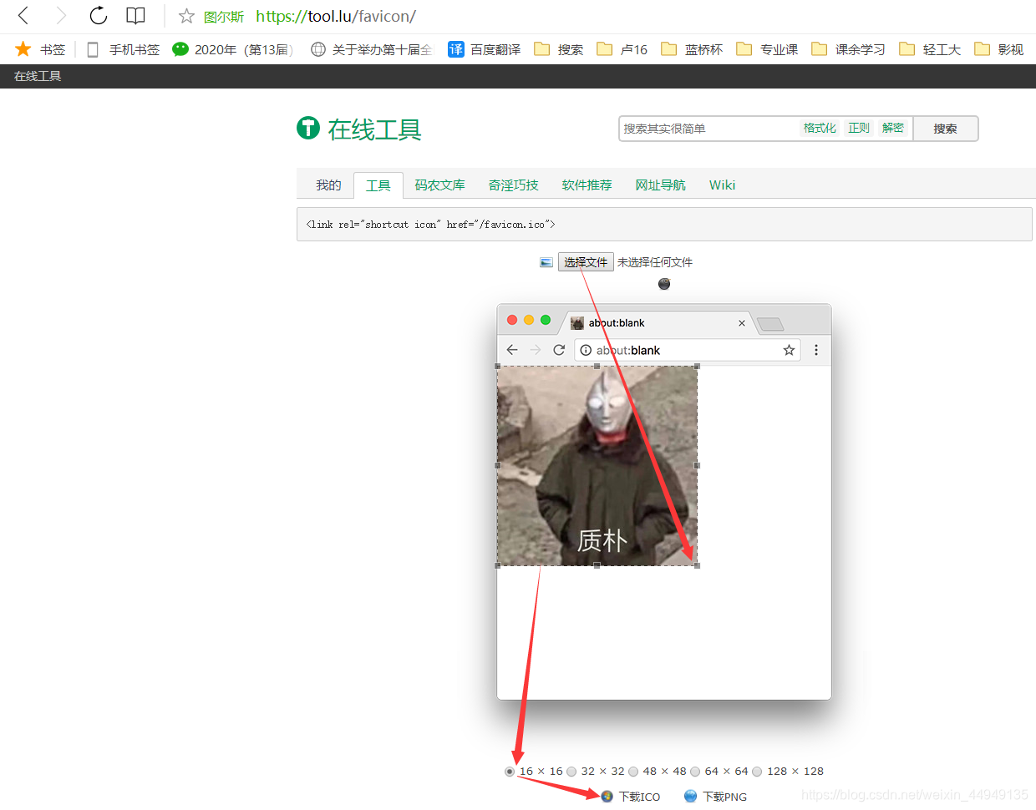Close the about:blank preview tab
1036x810 pixels.
[x=741, y=323]
